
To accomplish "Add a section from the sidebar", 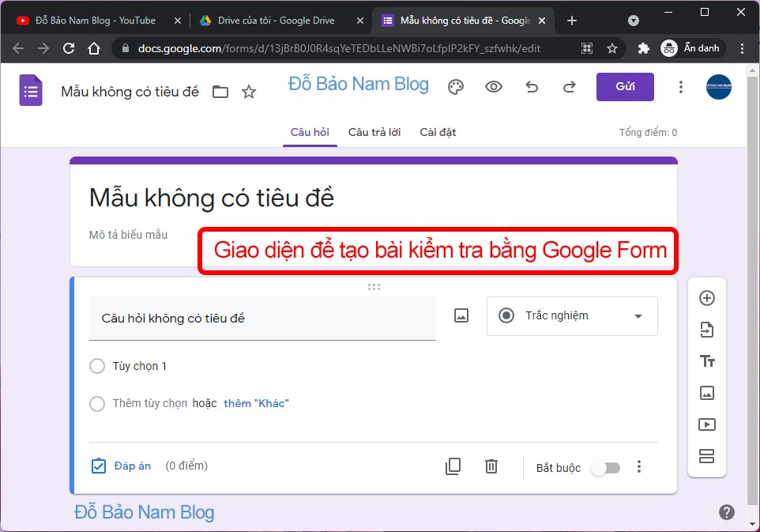I will (707, 456).
